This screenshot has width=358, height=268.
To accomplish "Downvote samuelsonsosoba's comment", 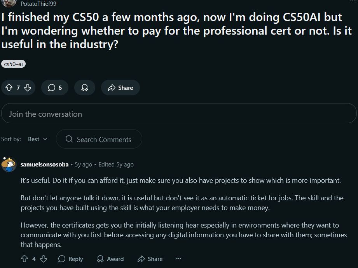I will tap(44, 259).
